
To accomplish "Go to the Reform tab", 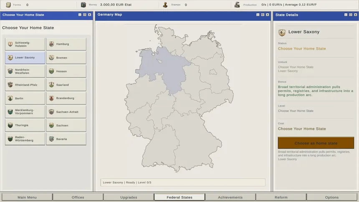I will pos(281,197).
